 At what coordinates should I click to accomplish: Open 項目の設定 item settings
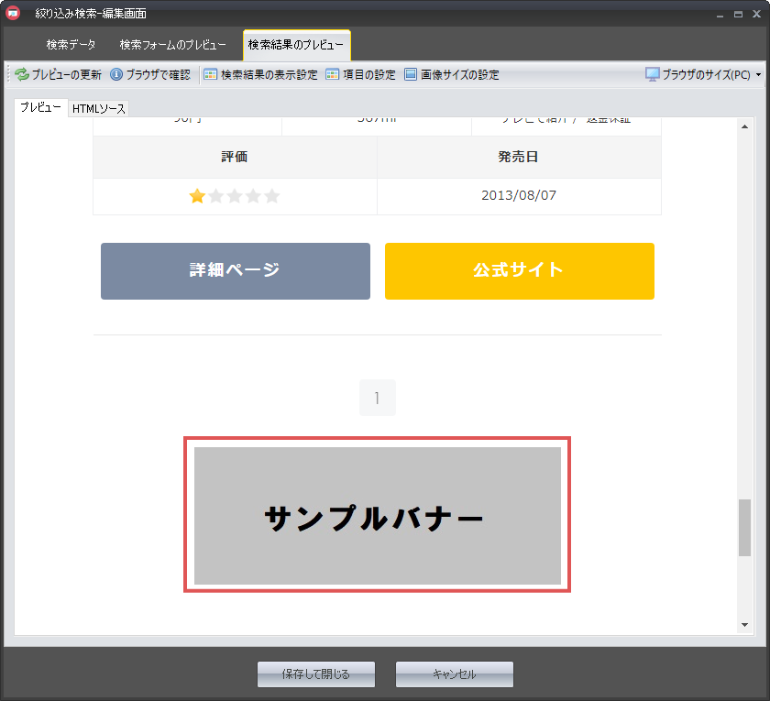pos(360,75)
